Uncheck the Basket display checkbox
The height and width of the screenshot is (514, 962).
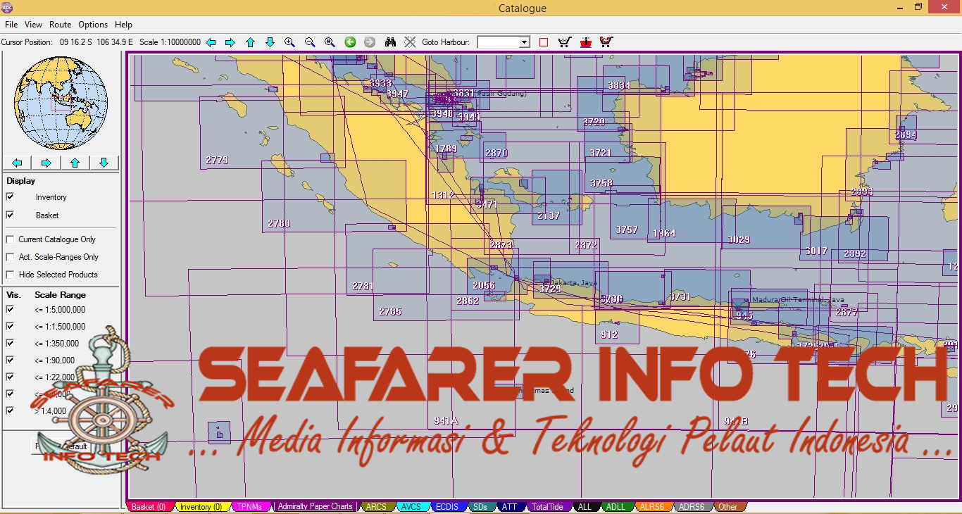tap(10, 215)
